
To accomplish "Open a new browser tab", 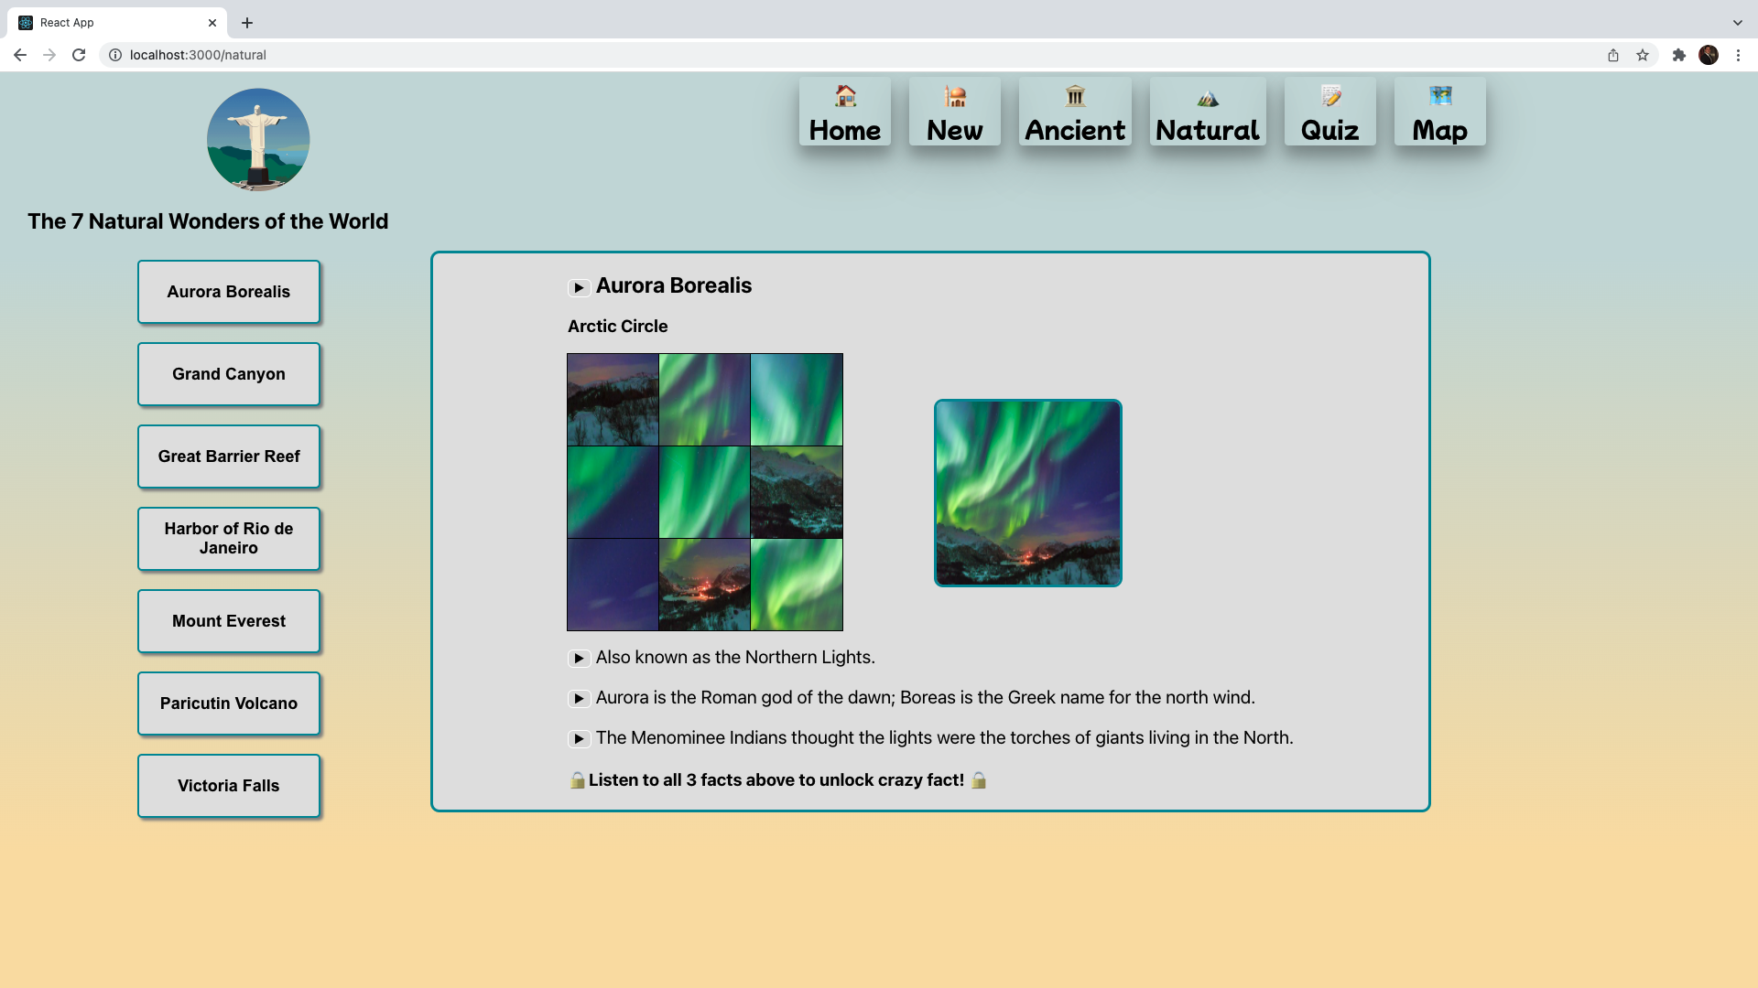I will (x=247, y=23).
